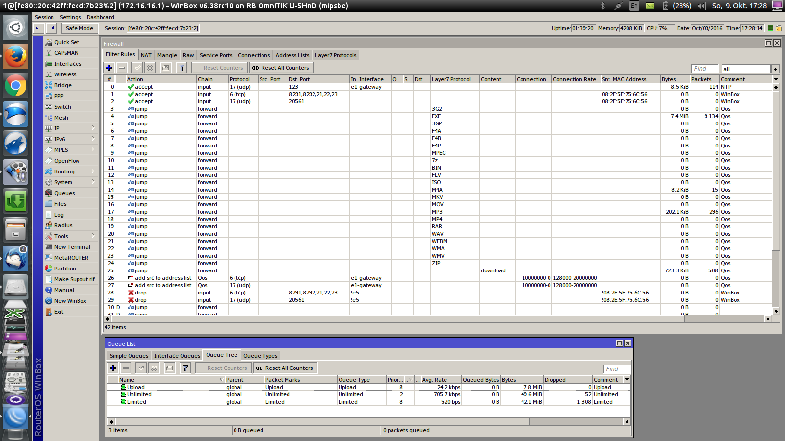Open Files from the sidebar
Viewport: 785px width, 441px height.
[71, 204]
